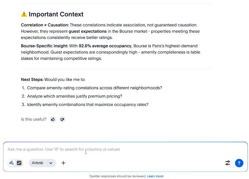The image size is (249, 179).
Task: Click the "Is this useful?" label
Action: tap(34, 119)
